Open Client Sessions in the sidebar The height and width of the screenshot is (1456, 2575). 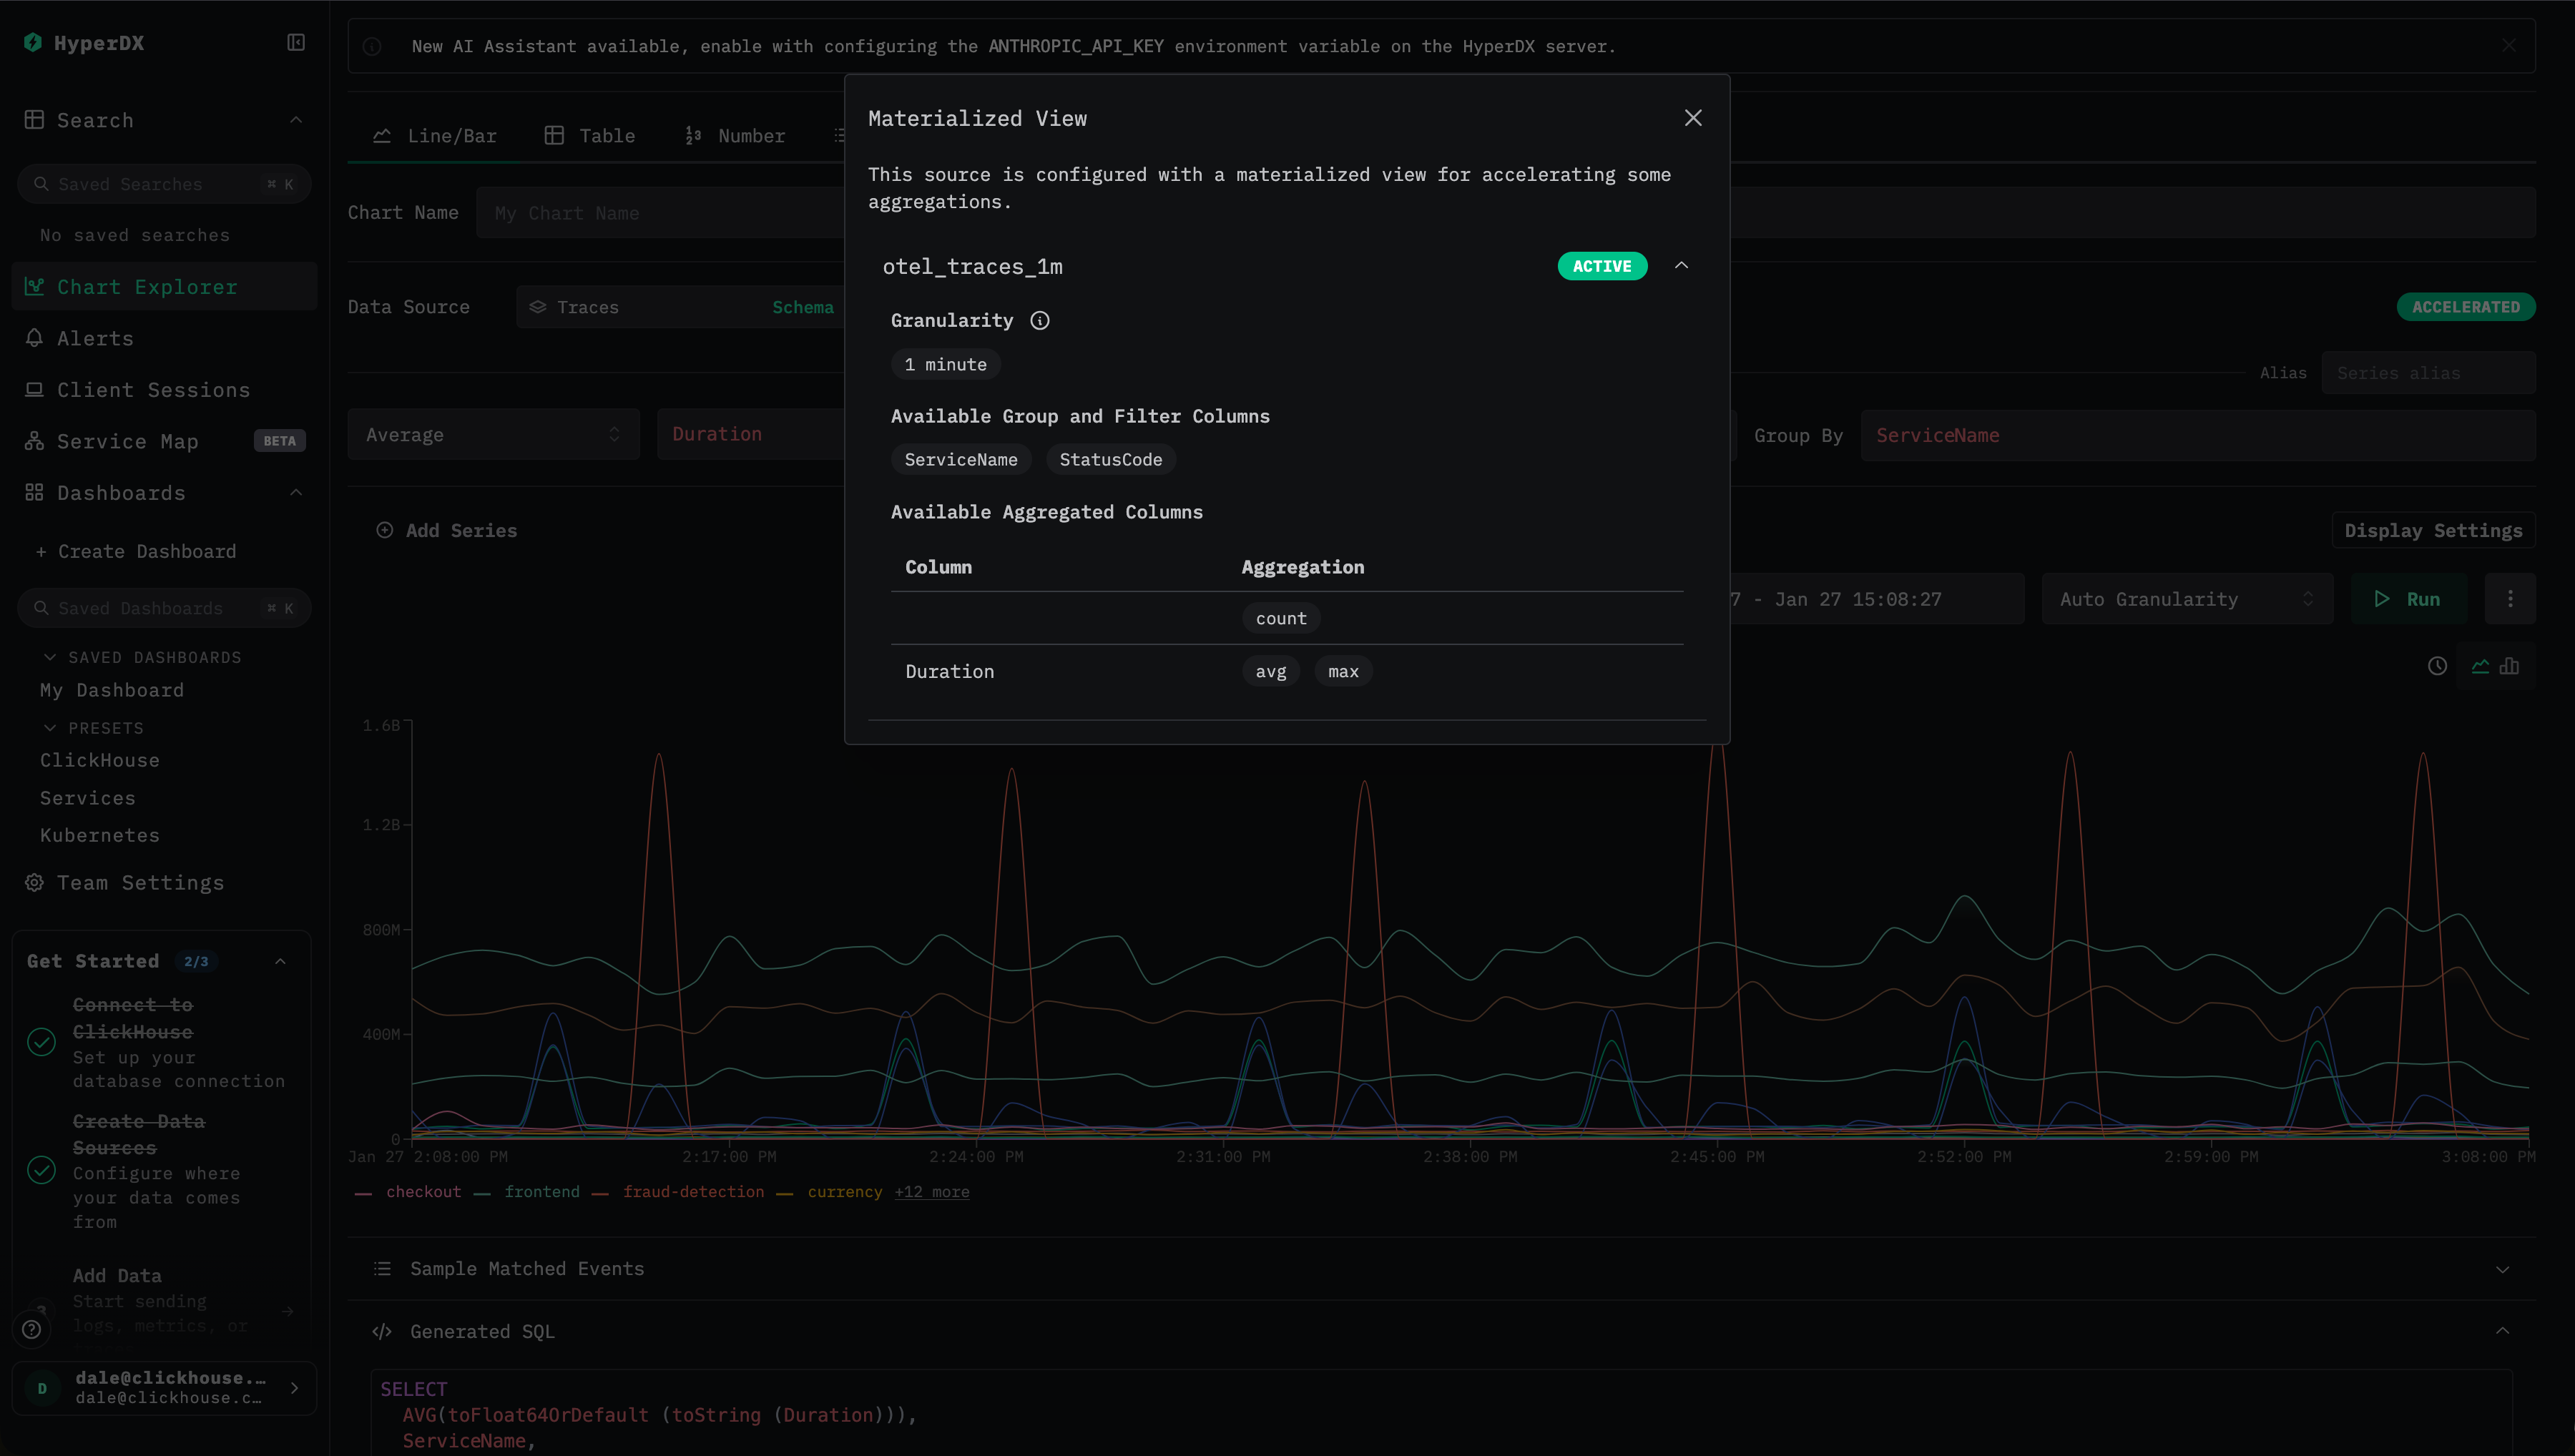tap(153, 390)
